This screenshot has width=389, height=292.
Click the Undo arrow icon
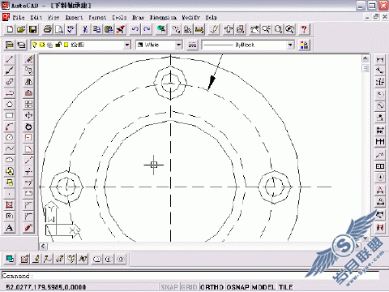[135, 29]
